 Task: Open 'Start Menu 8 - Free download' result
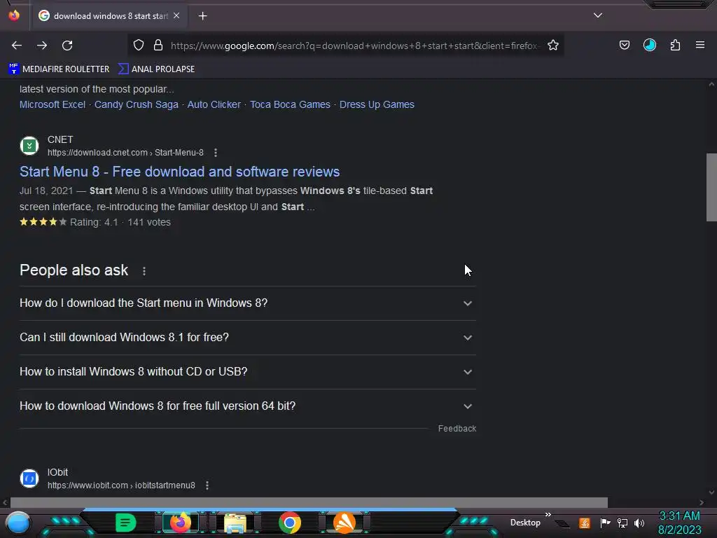point(180,172)
